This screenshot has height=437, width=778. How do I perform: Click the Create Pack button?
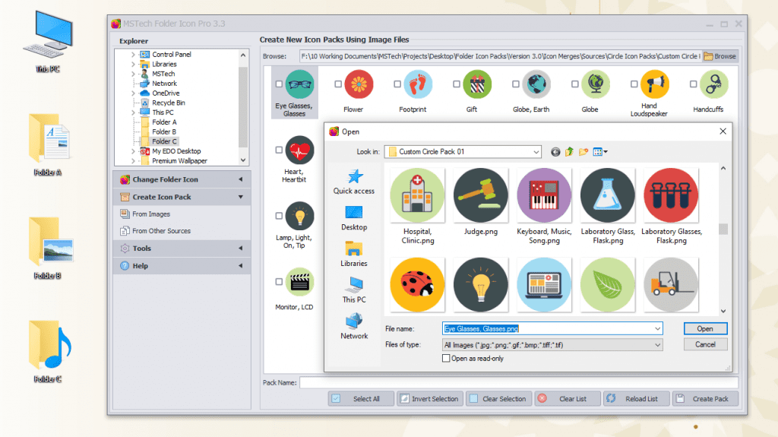[x=704, y=398]
